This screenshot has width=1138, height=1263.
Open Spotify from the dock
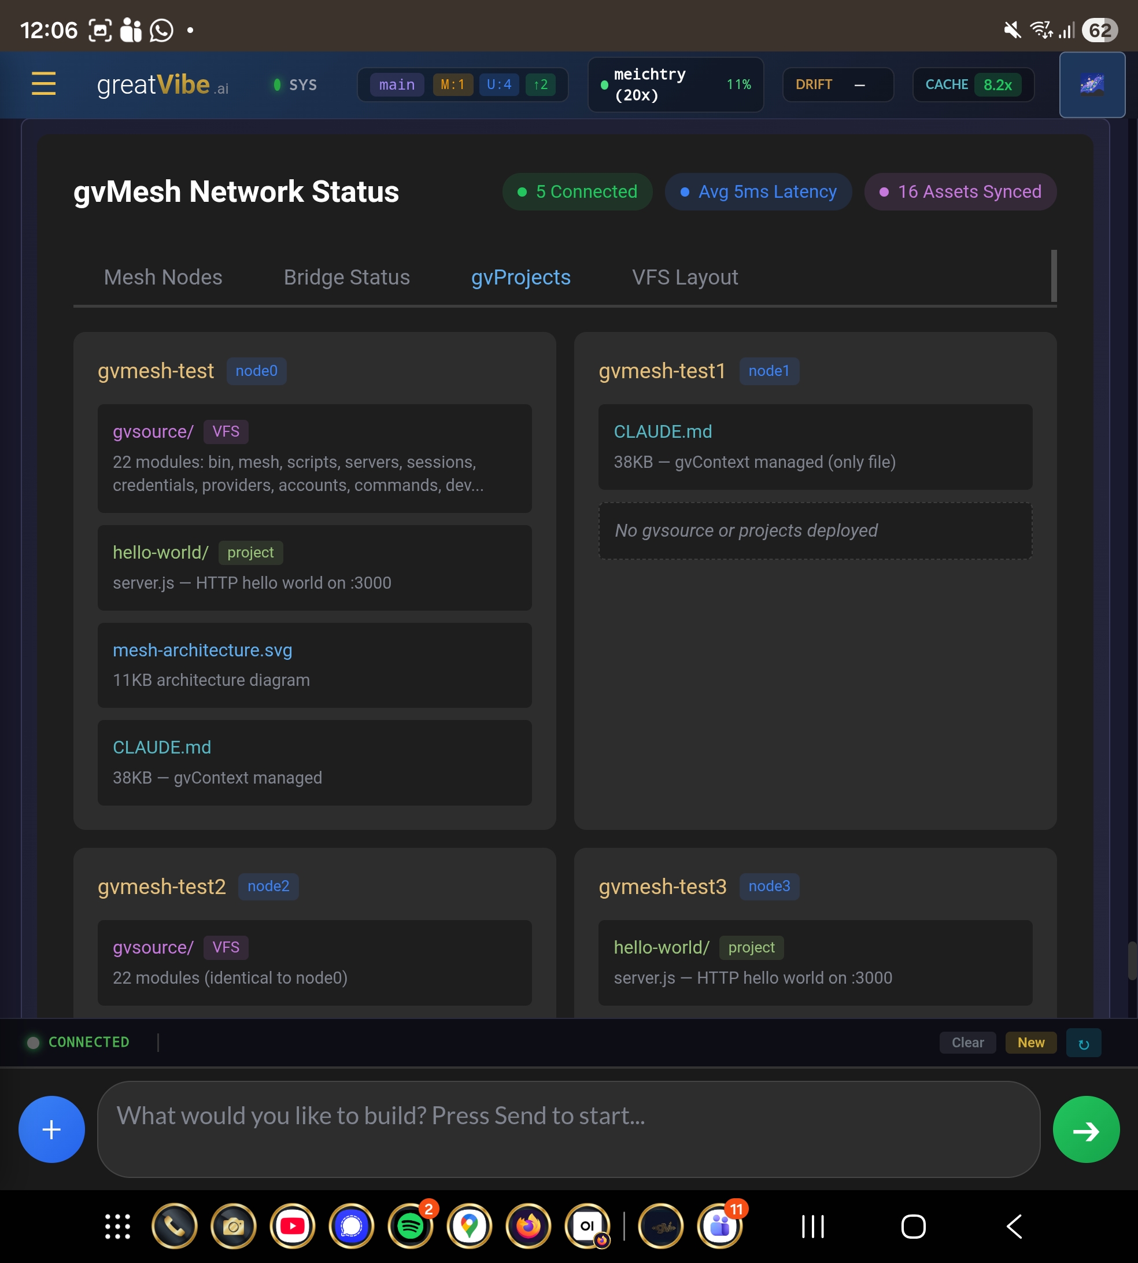[x=410, y=1226]
